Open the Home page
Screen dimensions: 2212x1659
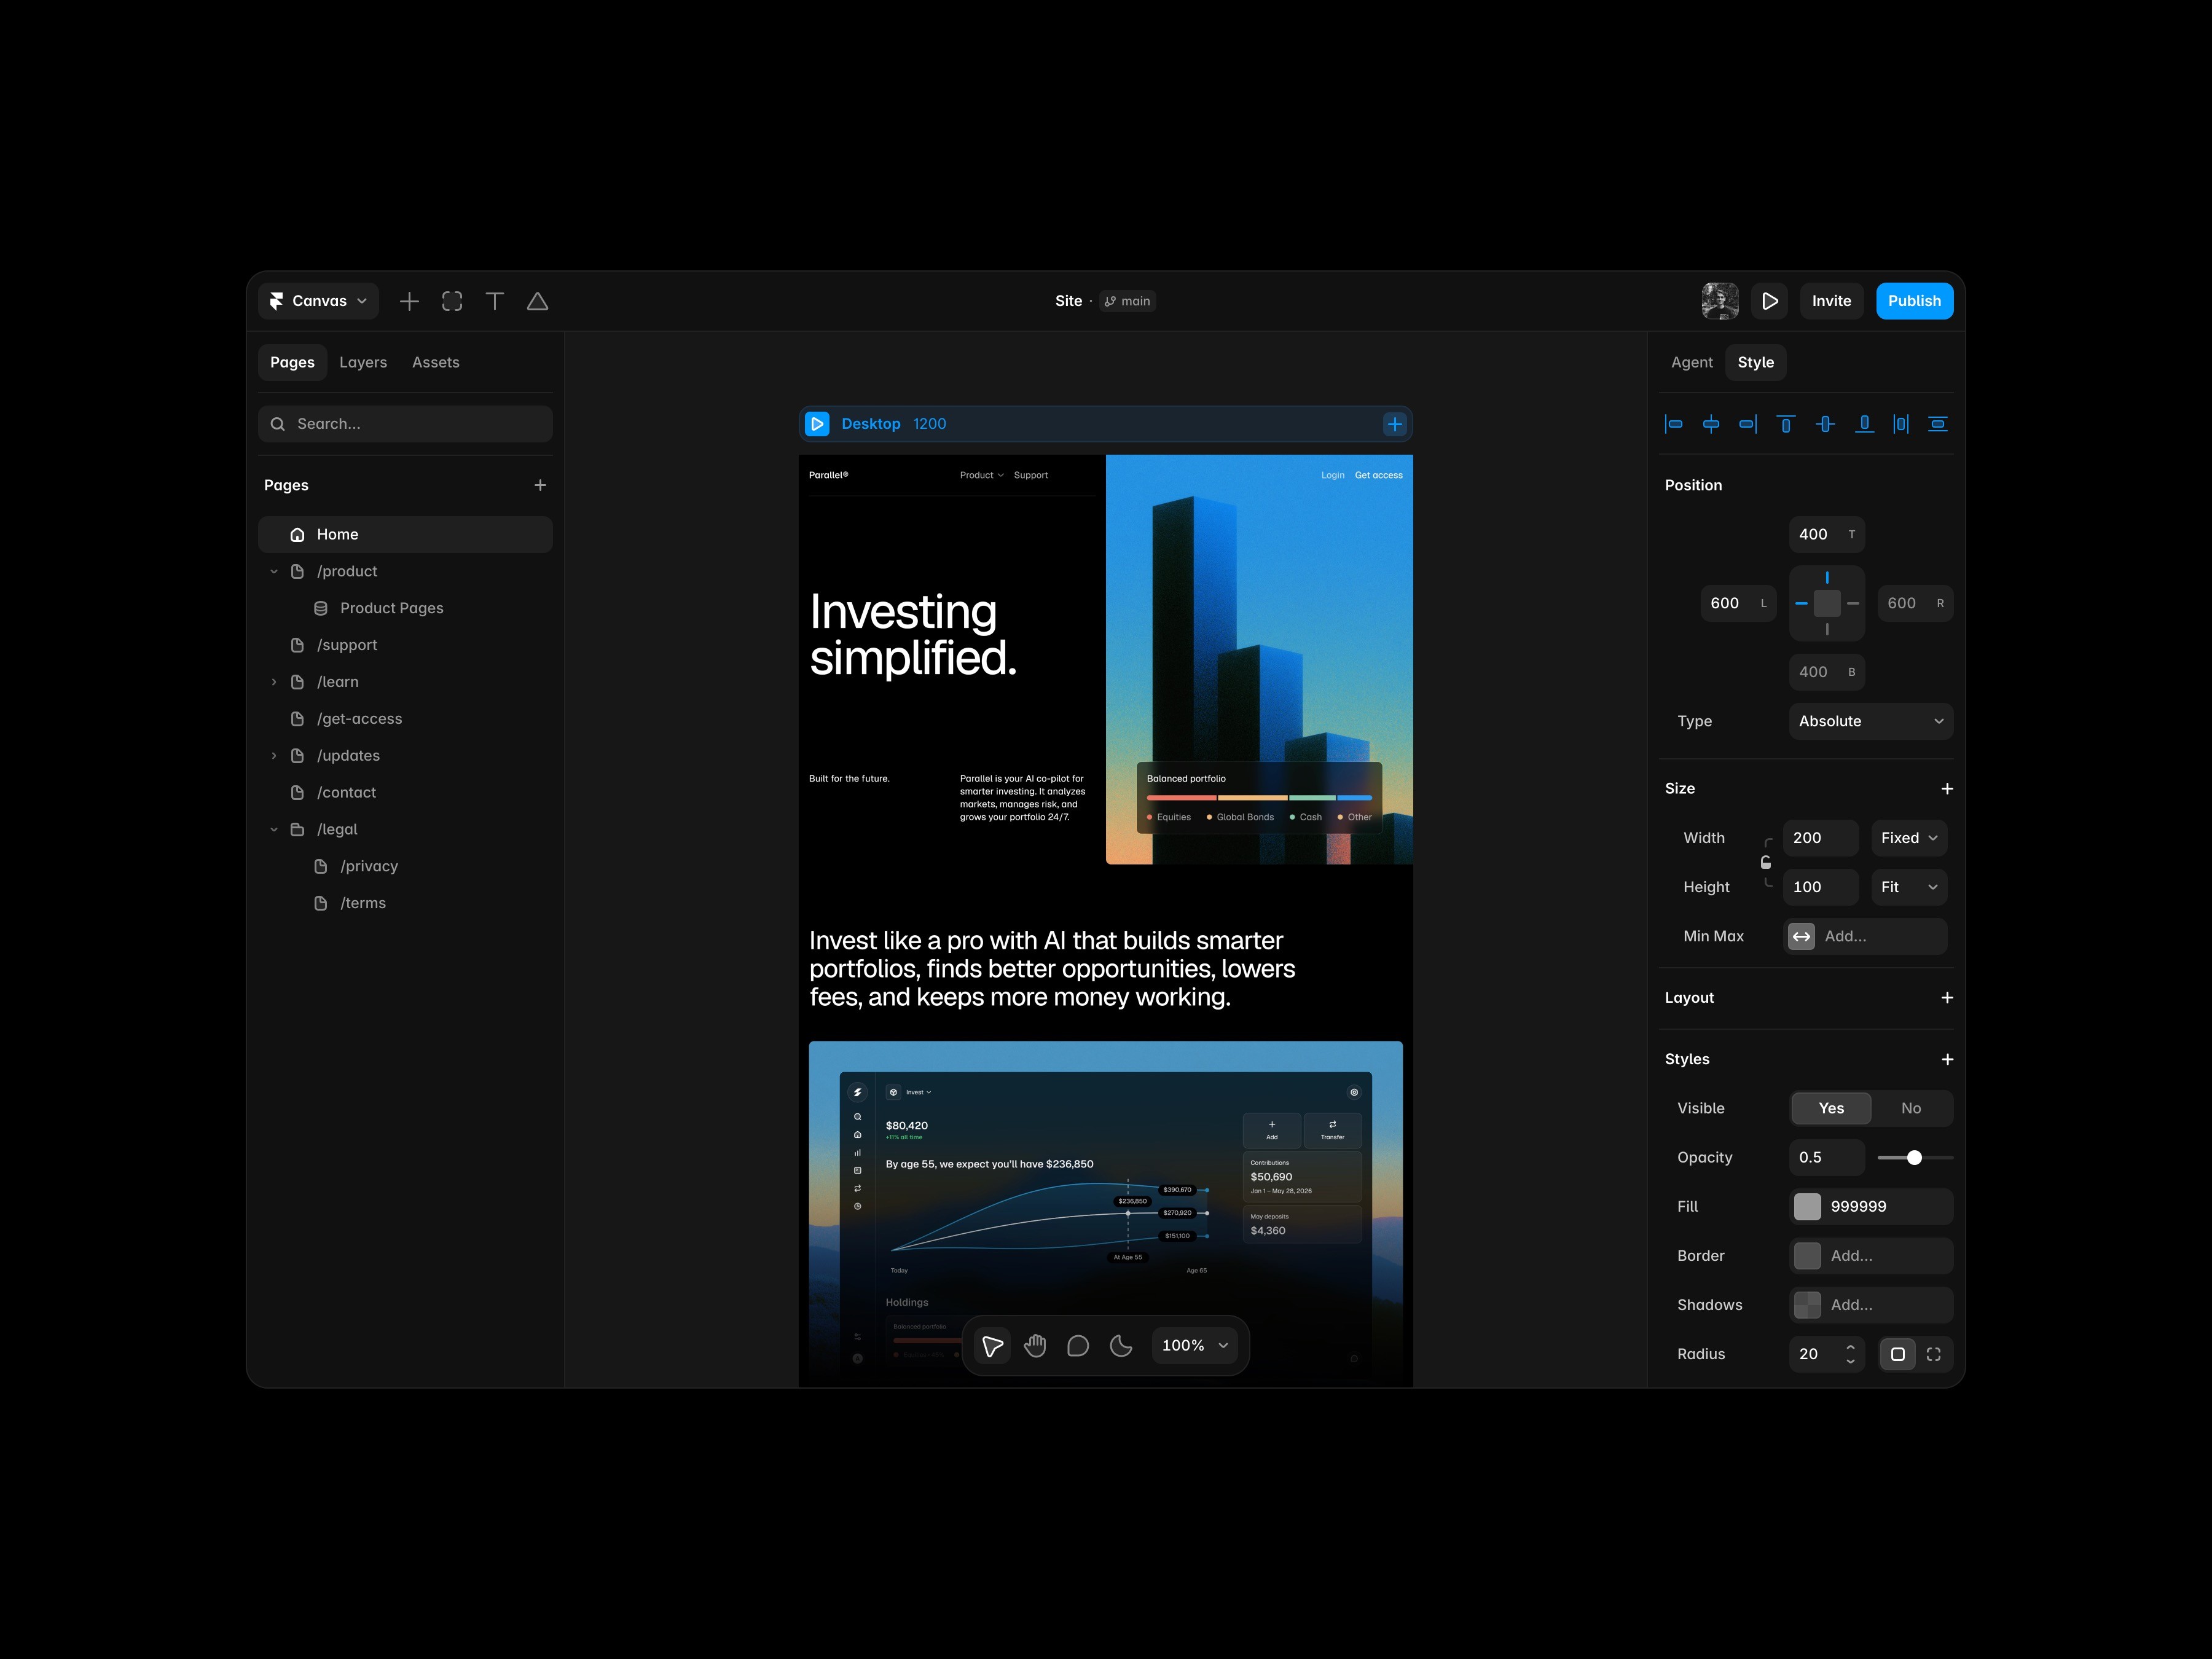tap(405, 535)
